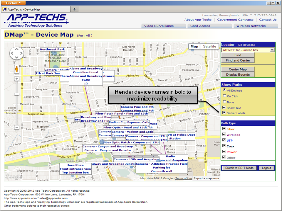The image size is (282, 211).
Task: Click Switch to EDIT Mode
Action: click(239, 168)
